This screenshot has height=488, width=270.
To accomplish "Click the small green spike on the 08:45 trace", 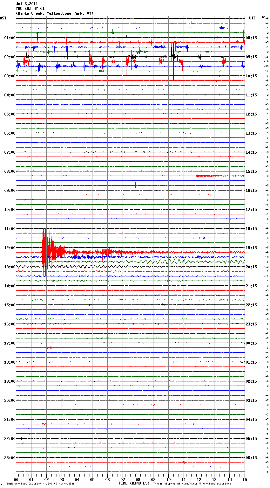I will pos(136,185).
